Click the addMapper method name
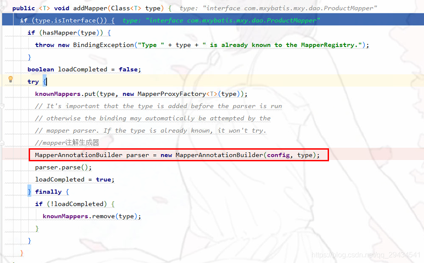The width and height of the screenshot is (424, 263). click(x=90, y=9)
